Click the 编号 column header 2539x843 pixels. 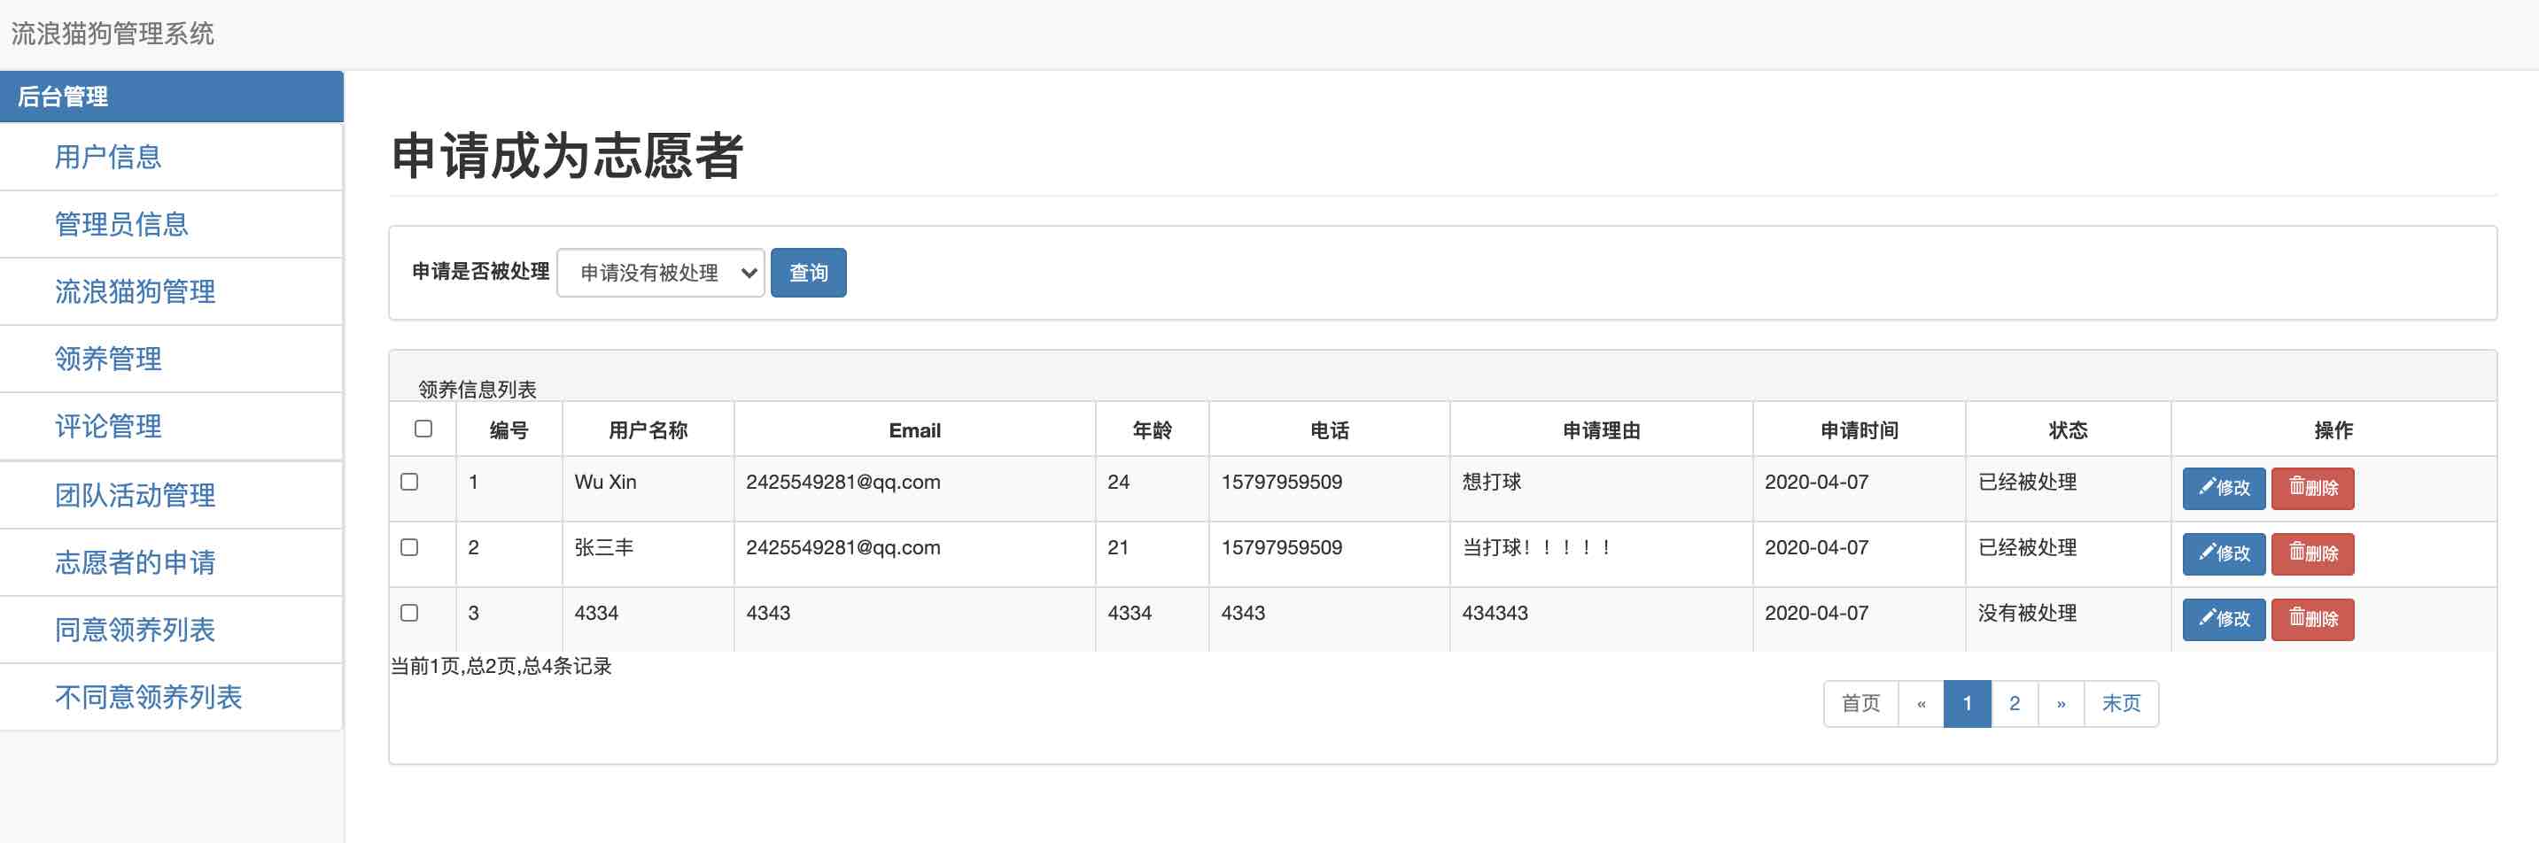509,430
